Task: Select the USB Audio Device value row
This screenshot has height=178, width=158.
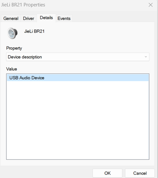Action: tap(78, 78)
